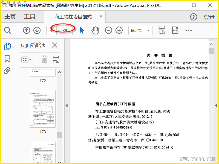
Task: Click the 内容提要 heading text
Action: click(160, 55)
